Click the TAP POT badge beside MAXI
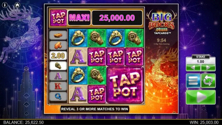The width and height of the screenshot is (222, 125). 58,18
